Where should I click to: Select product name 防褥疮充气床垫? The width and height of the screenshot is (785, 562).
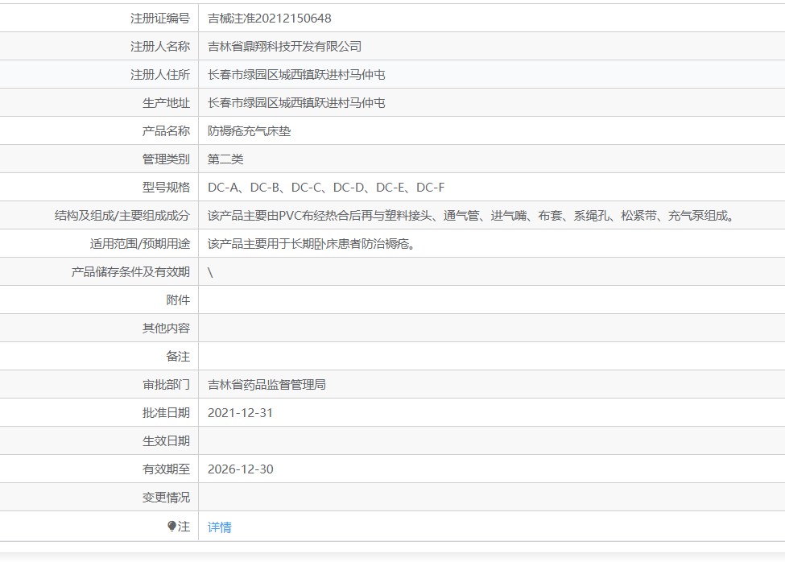coord(250,131)
